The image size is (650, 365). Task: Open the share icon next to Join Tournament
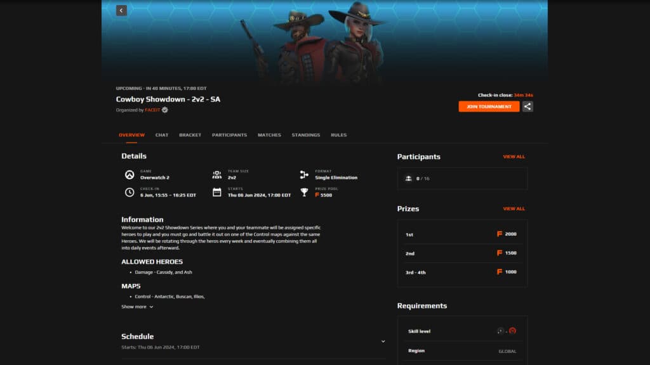click(x=527, y=106)
